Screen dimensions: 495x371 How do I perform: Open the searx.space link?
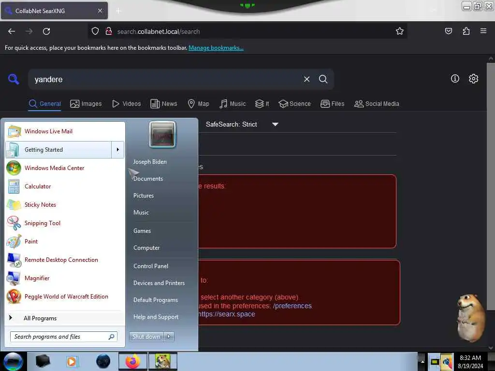pos(226,314)
